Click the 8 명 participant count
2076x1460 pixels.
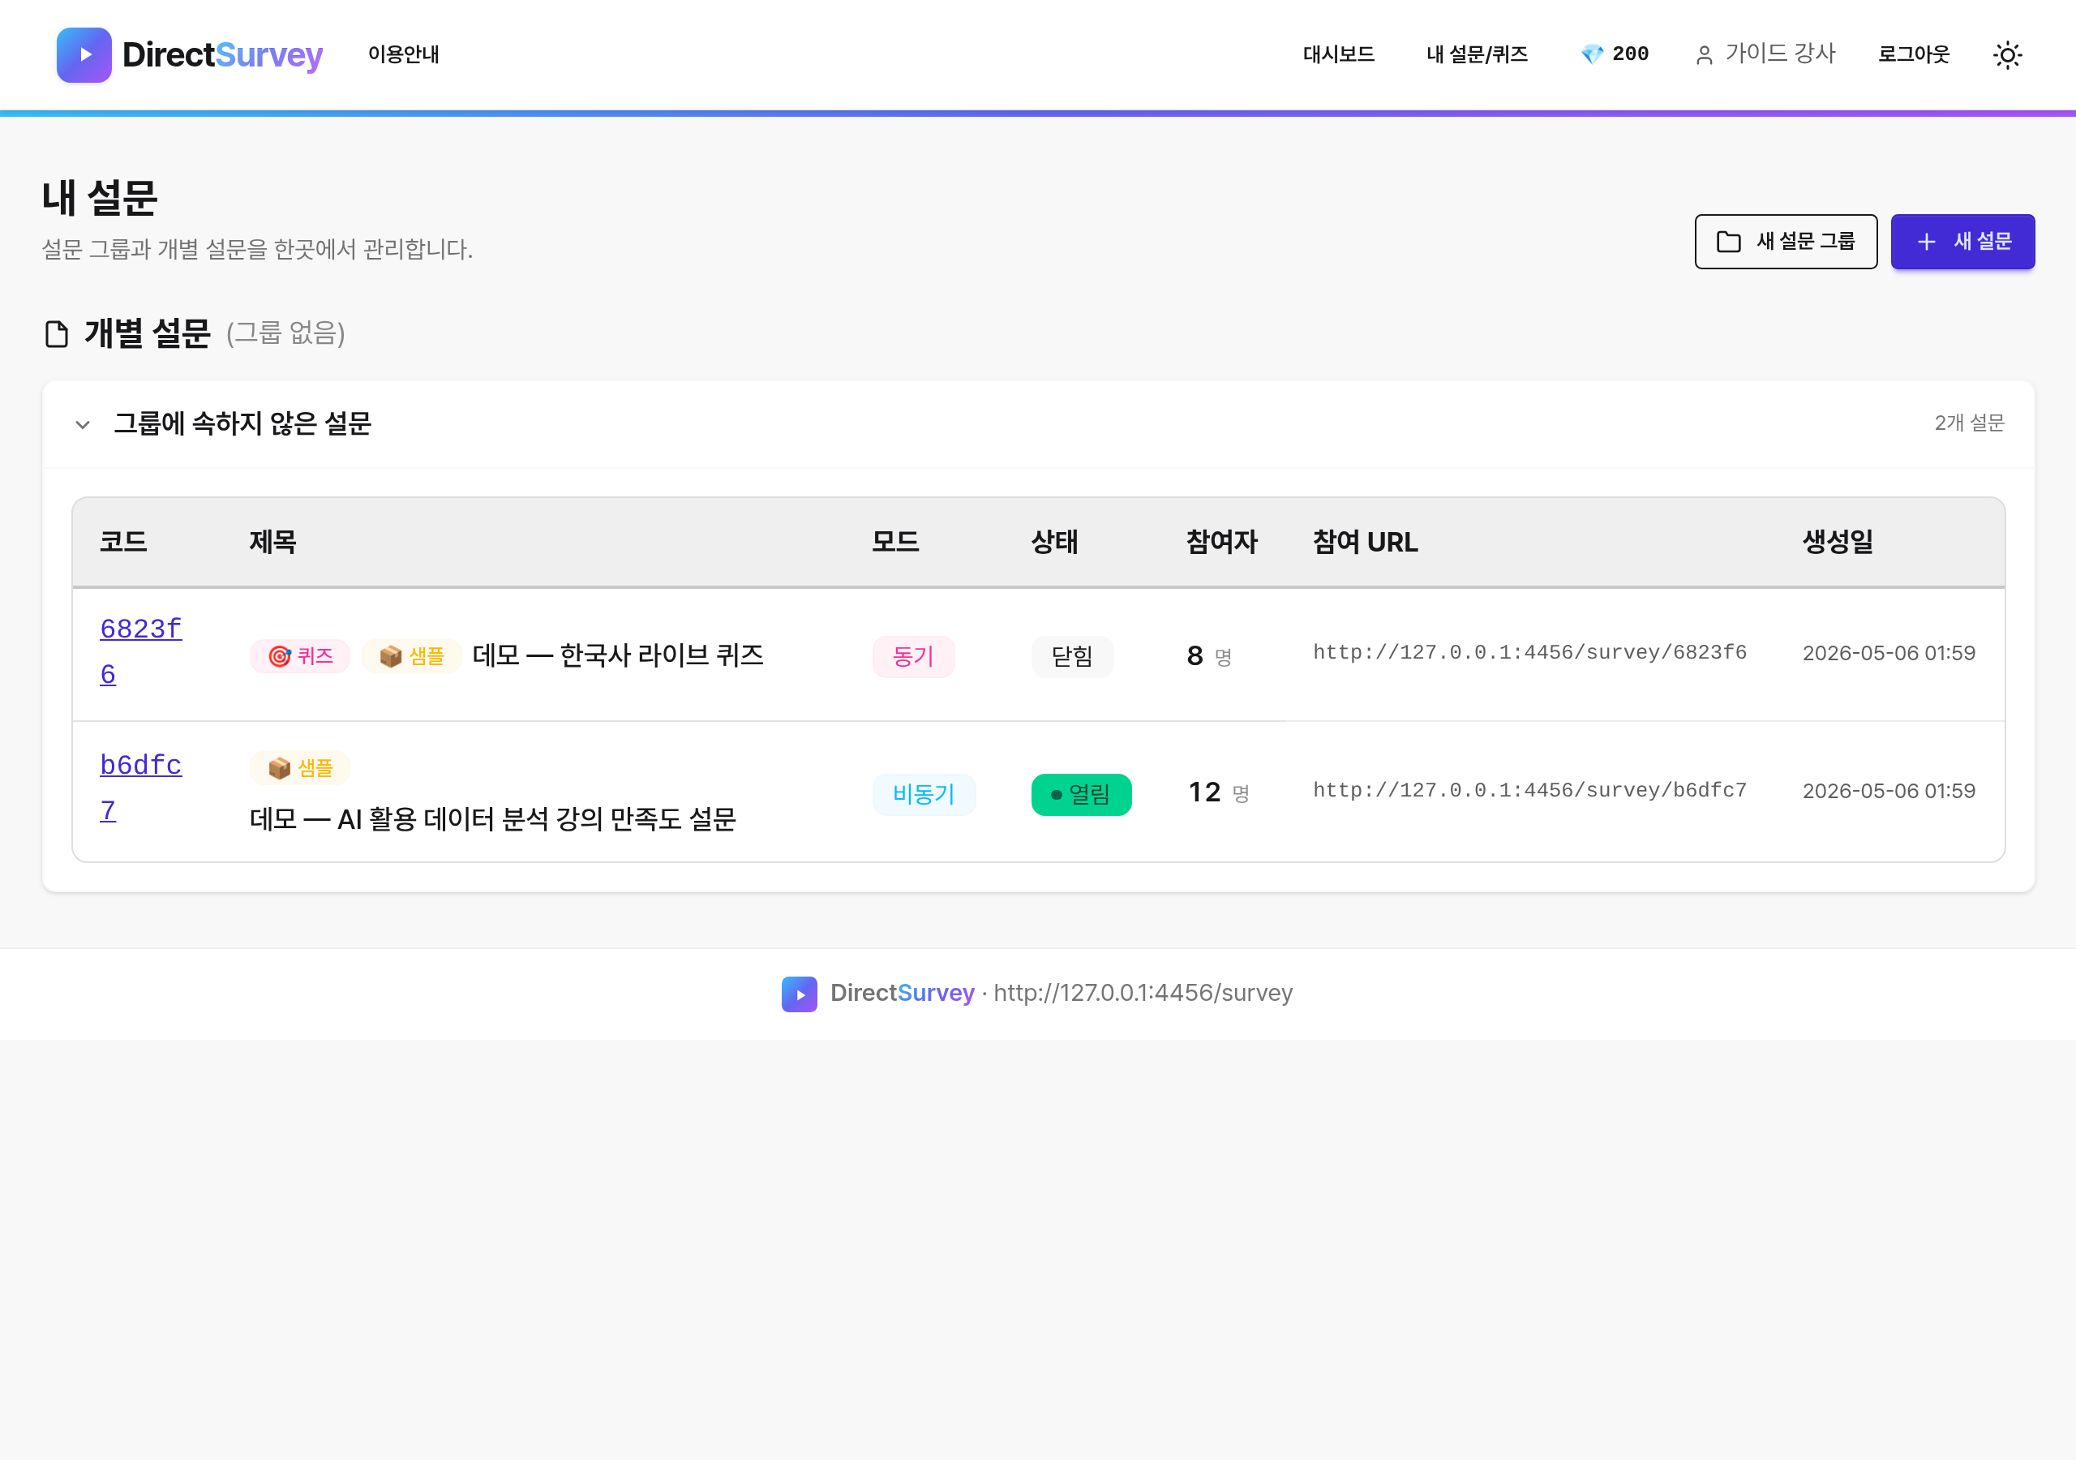(x=1209, y=656)
